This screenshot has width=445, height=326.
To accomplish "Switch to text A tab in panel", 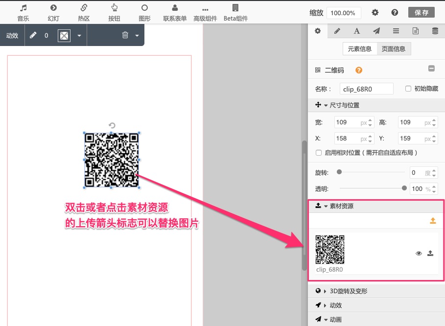I will (x=357, y=31).
